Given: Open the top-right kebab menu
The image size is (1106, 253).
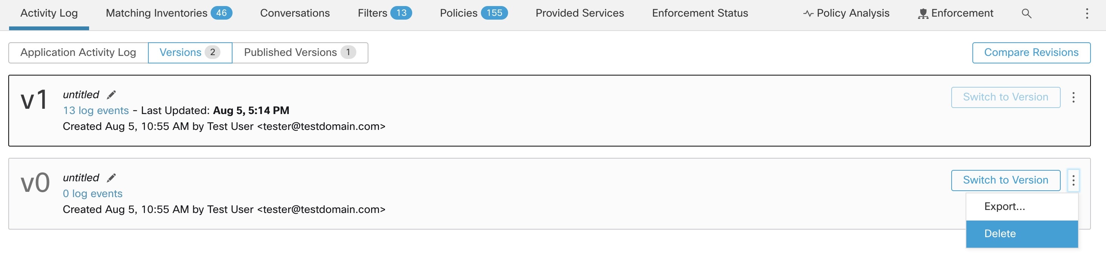Looking at the screenshot, I should point(1087,13).
